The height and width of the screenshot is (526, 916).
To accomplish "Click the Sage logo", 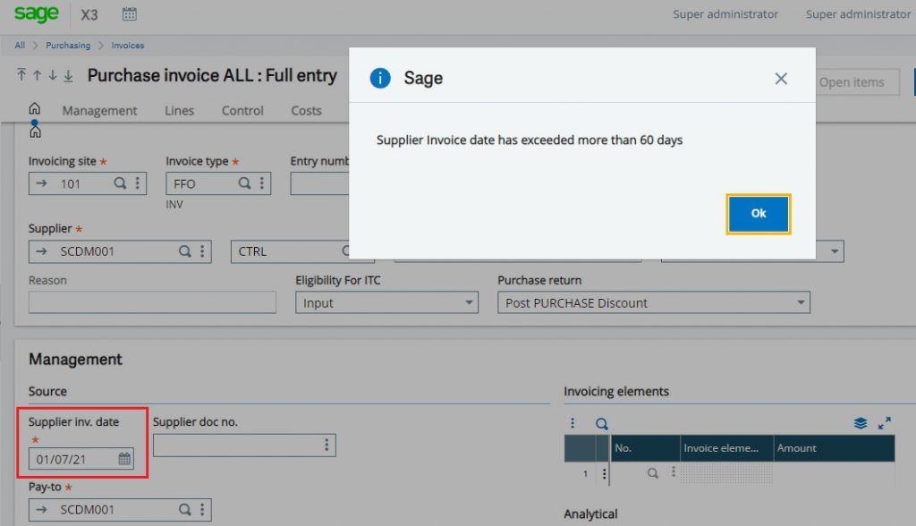I will point(36,13).
